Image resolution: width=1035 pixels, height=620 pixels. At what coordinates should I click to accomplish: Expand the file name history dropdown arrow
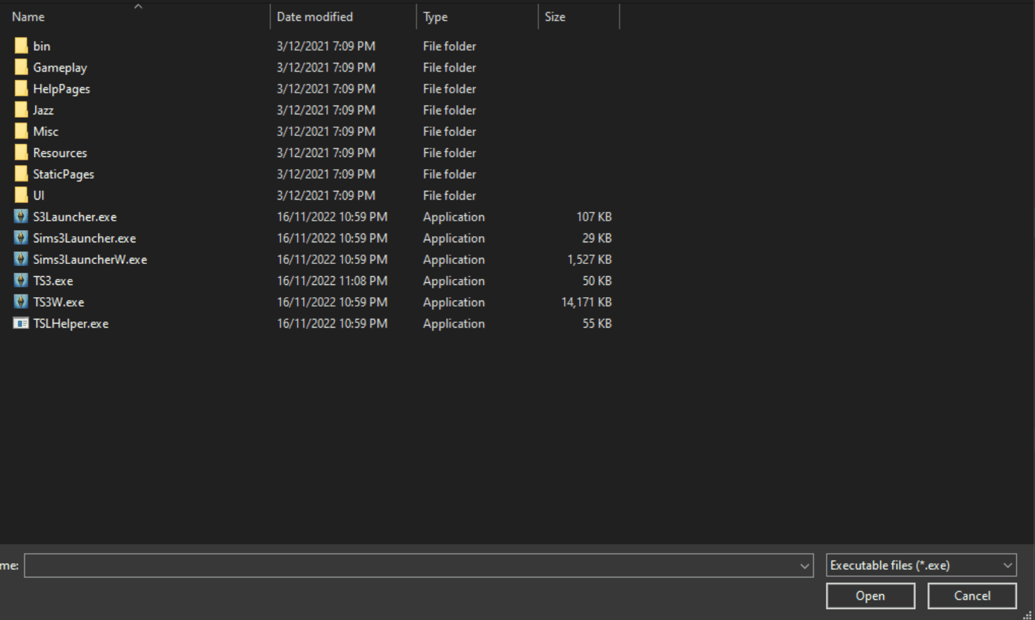coord(804,566)
